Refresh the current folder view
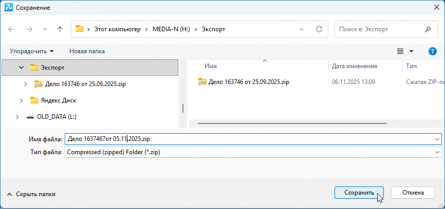The height and width of the screenshot is (209, 445). click(x=319, y=29)
